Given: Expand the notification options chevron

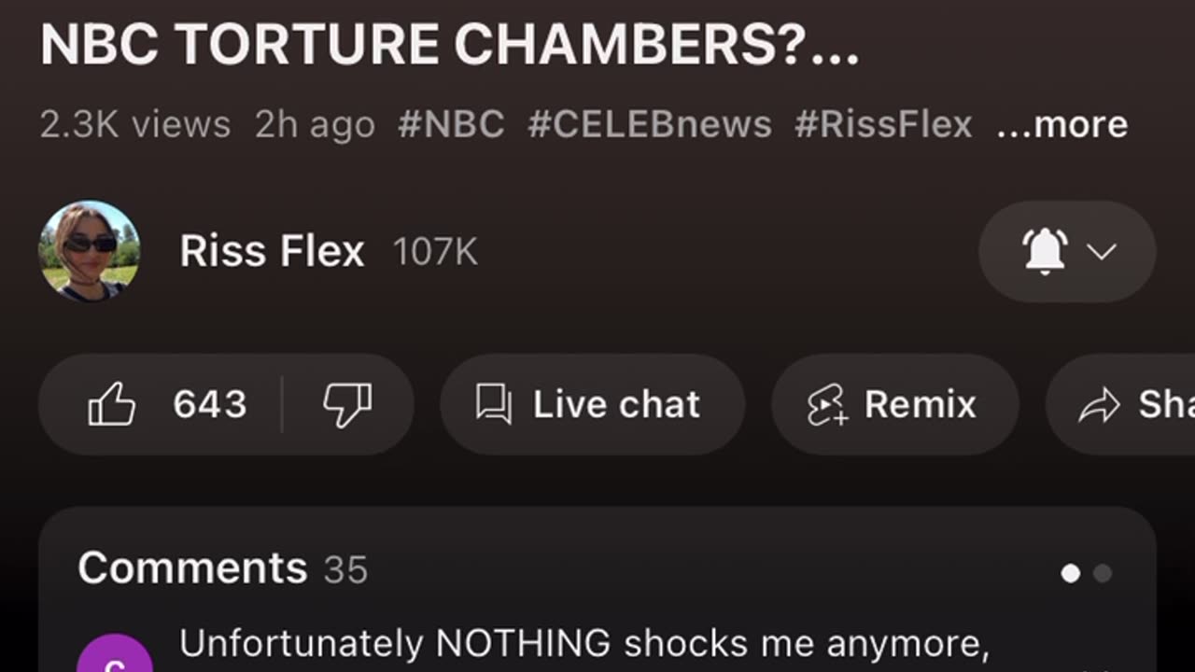Looking at the screenshot, I should (x=1103, y=251).
